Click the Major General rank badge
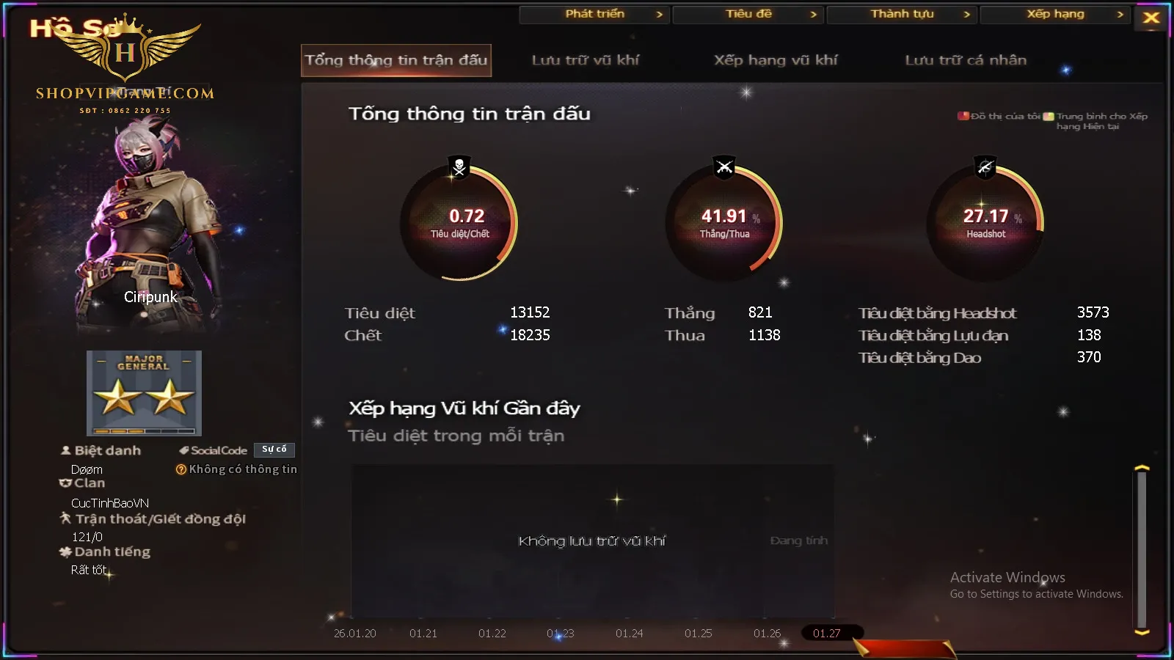 pos(144,393)
